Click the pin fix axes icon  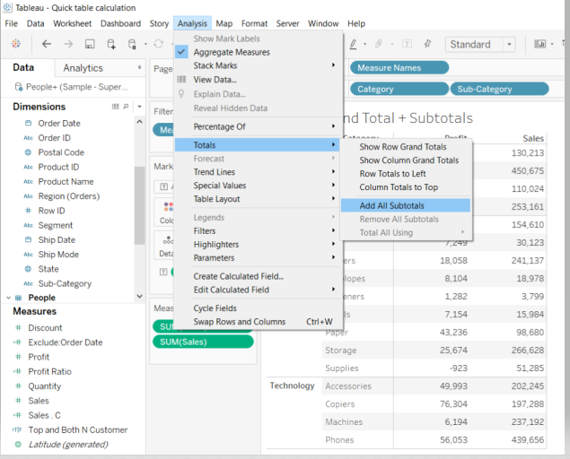tap(429, 44)
